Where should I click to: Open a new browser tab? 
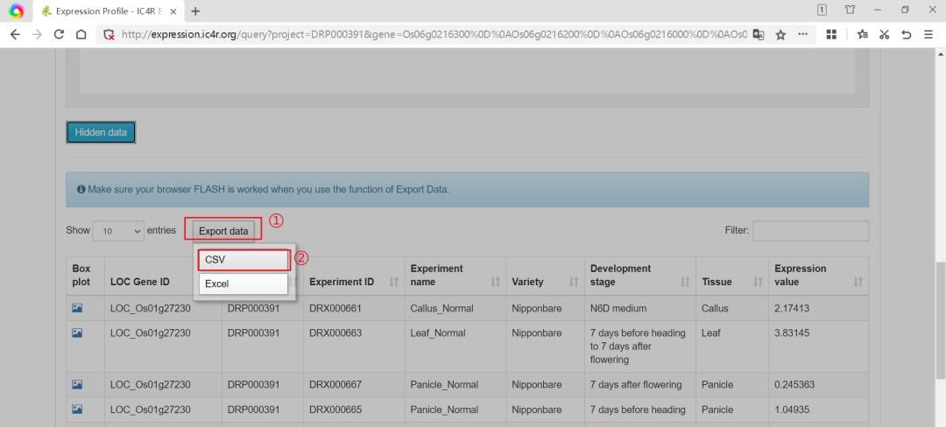[x=195, y=11]
